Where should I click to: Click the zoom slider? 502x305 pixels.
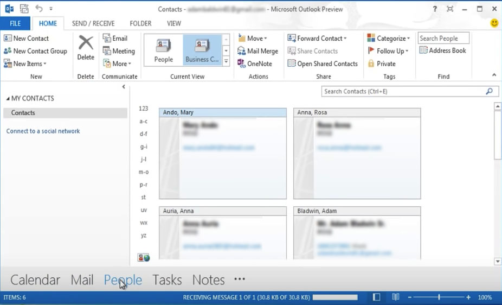pos(439,297)
